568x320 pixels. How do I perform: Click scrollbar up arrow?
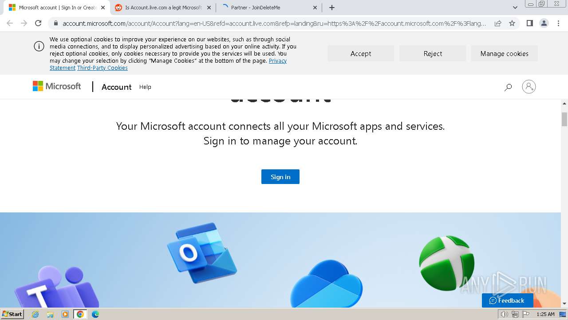pos(564,103)
